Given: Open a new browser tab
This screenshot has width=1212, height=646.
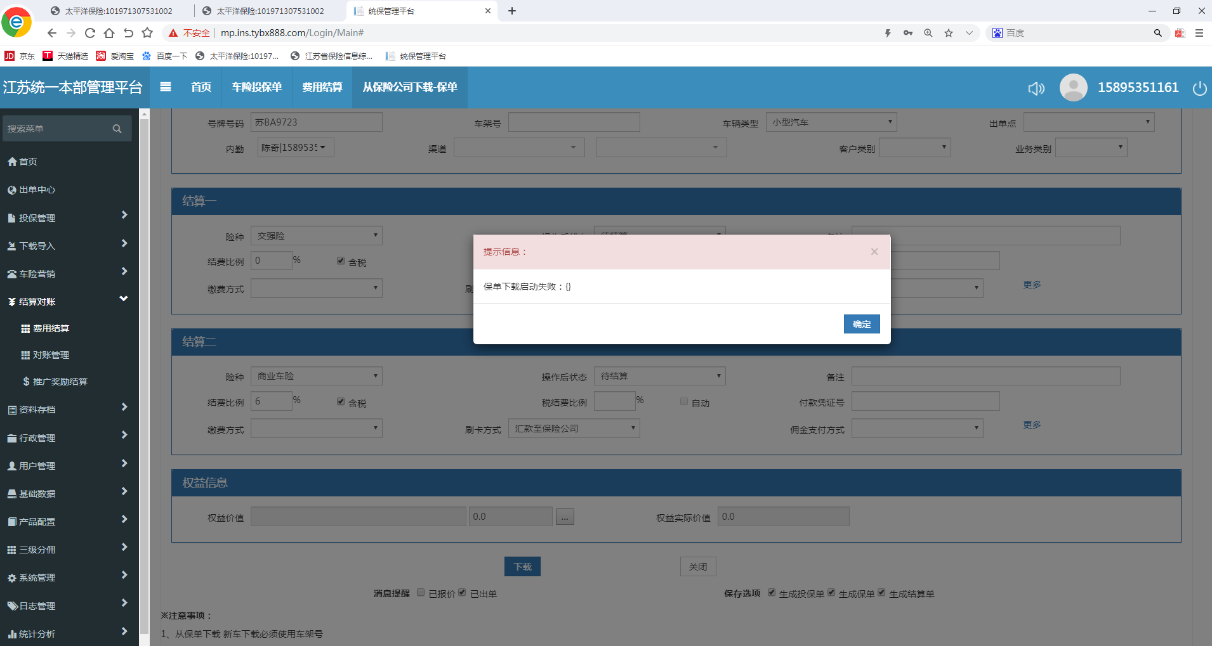Looking at the screenshot, I should [x=512, y=11].
